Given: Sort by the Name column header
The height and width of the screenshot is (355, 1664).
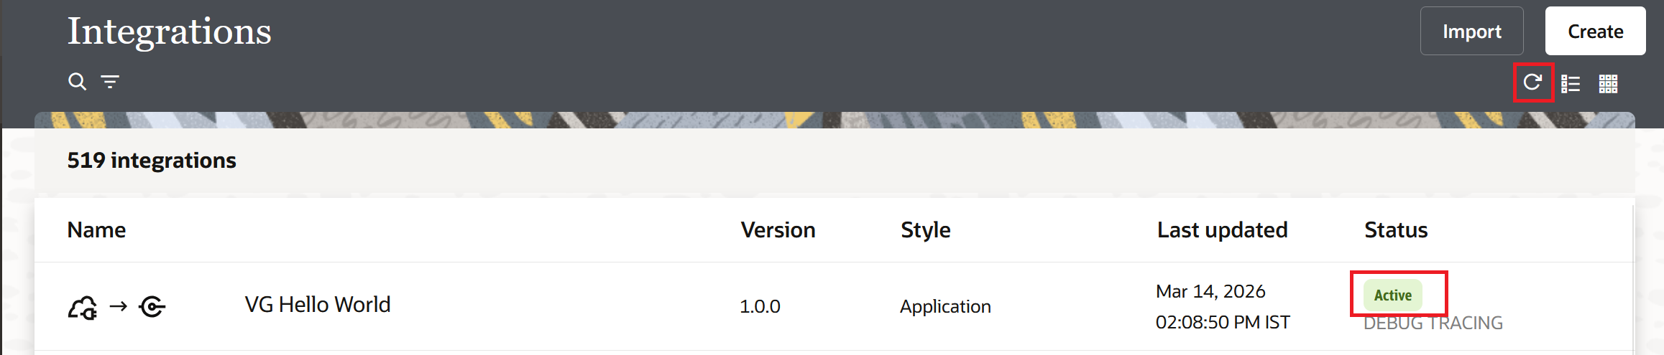Looking at the screenshot, I should 96,230.
